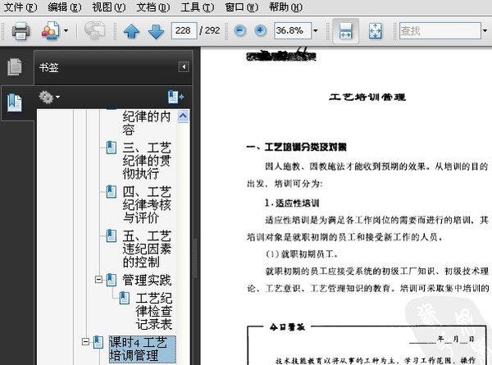492x365 pixels.
Task: Select bookmark 纪律的内容
Action: (x=147, y=123)
